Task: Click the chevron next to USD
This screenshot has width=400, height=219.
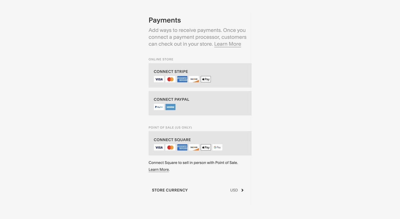Action: click(242, 190)
